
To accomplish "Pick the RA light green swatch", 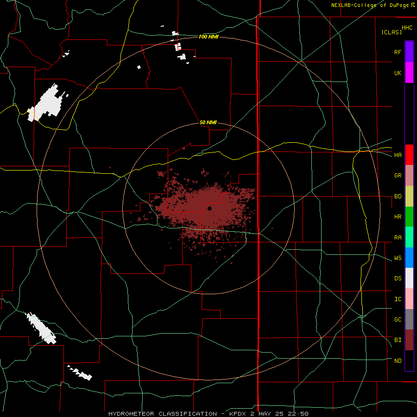I will click(x=409, y=237).
